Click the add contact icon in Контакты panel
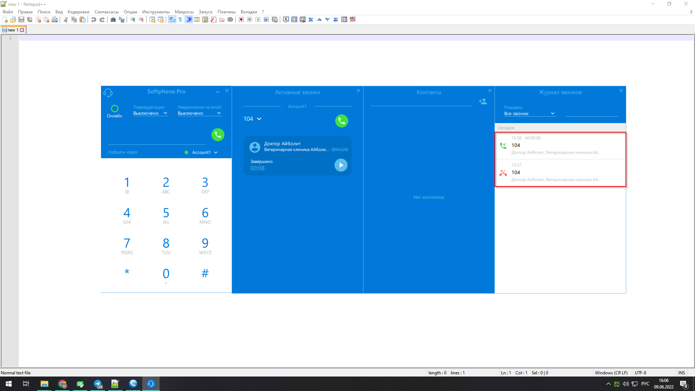The image size is (695, 391). [x=483, y=101]
